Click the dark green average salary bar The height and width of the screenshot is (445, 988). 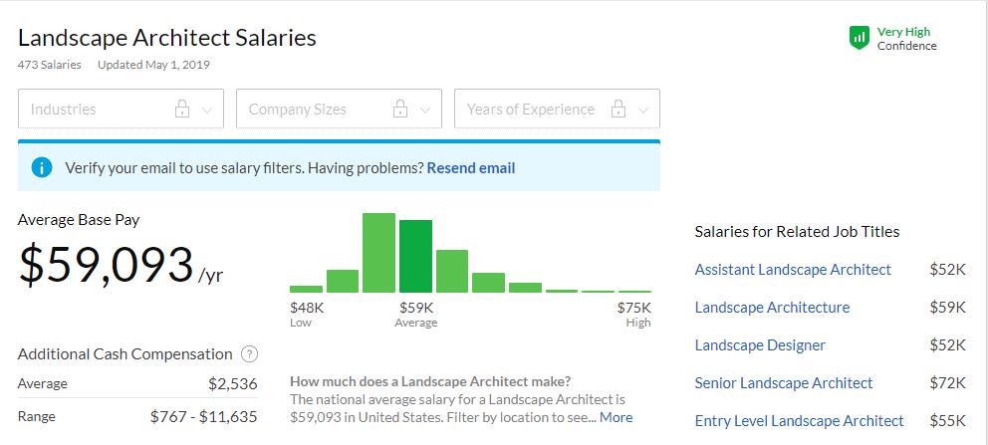[416, 256]
